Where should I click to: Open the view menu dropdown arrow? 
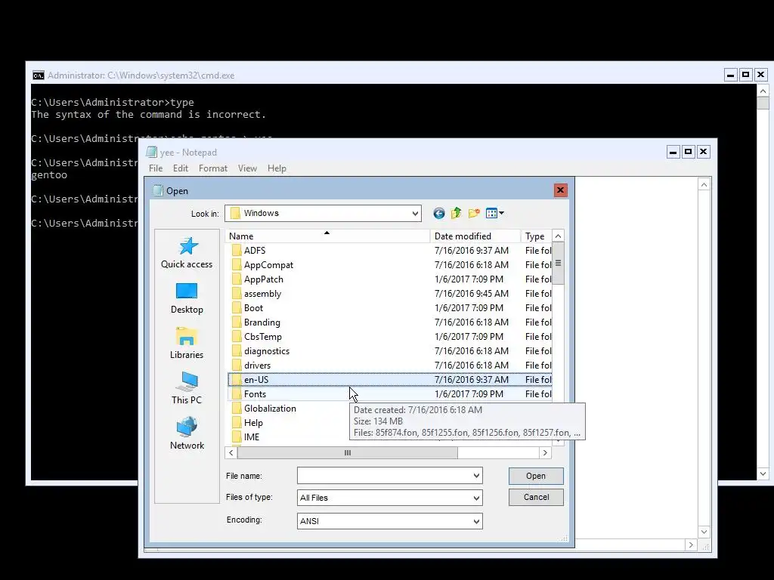click(x=502, y=213)
